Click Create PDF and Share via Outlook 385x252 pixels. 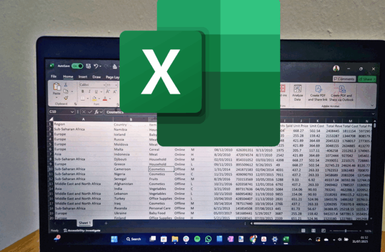point(341,93)
